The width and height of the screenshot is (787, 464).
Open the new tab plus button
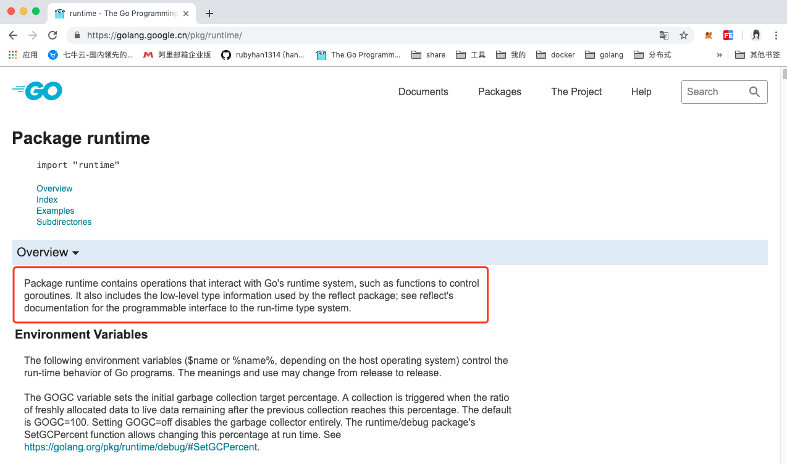[x=209, y=13]
